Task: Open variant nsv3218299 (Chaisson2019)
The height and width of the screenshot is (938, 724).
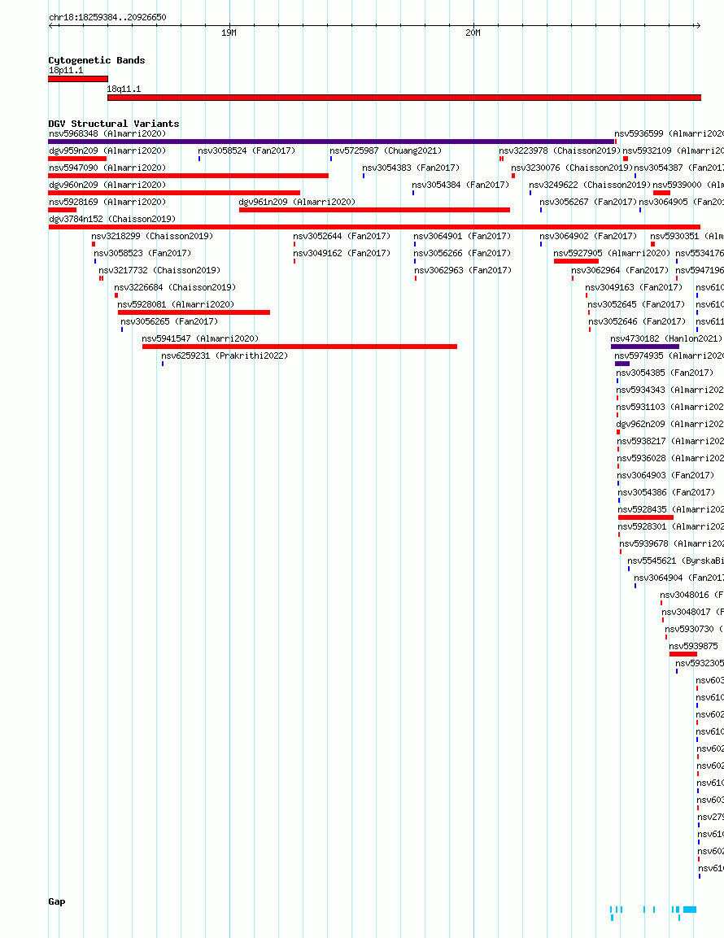Action: point(152,236)
